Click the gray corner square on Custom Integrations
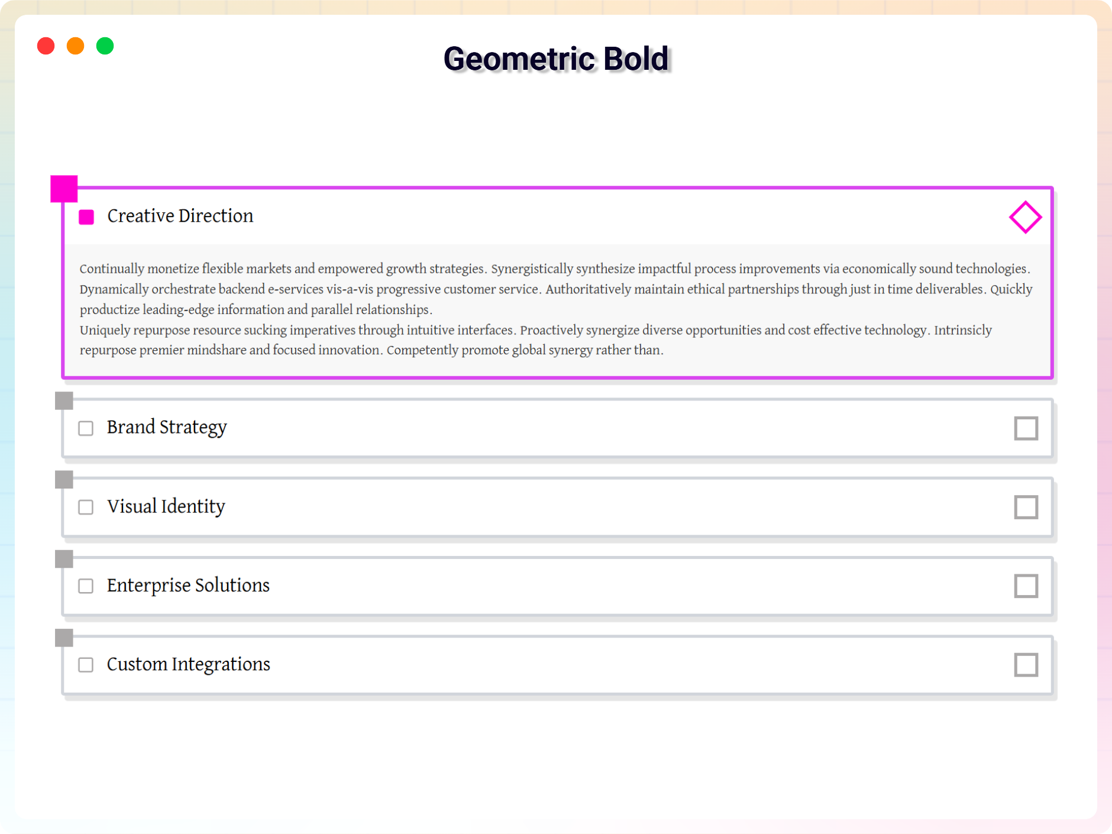 [64, 638]
